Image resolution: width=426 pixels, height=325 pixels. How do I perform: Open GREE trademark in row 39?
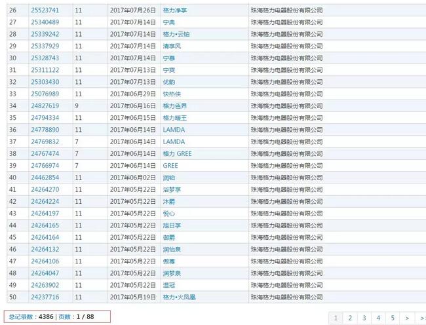click(x=170, y=166)
